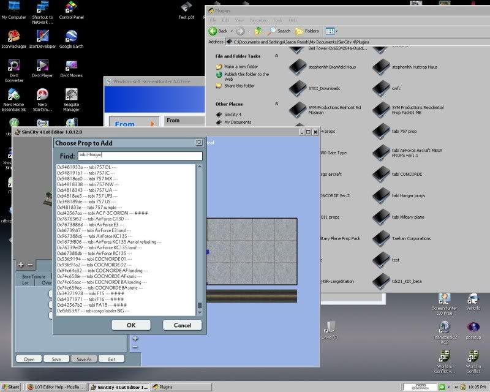
Task: Select DivX Movies desktop icon
Action: pos(71,69)
